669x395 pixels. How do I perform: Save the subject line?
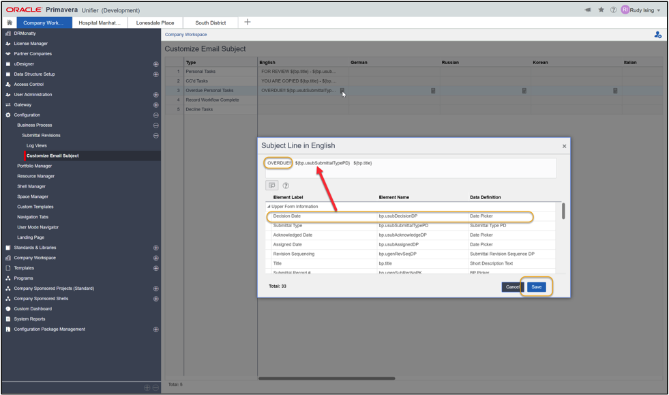tap(536, 287)
